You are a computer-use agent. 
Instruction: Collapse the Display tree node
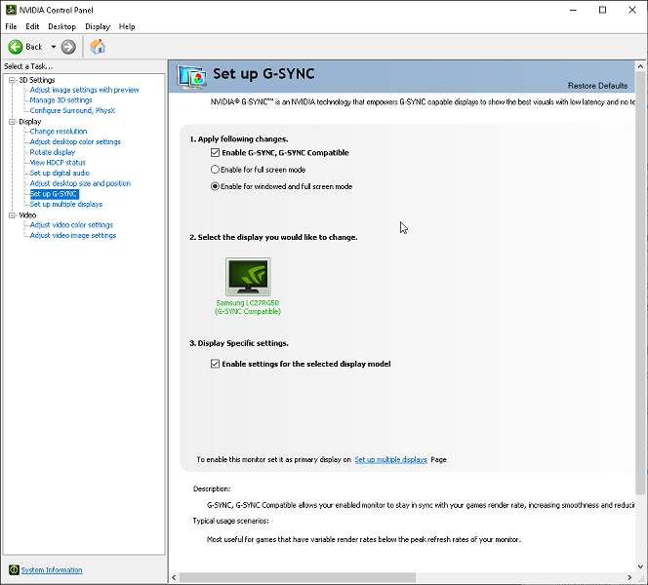click(x=12, y=122)
